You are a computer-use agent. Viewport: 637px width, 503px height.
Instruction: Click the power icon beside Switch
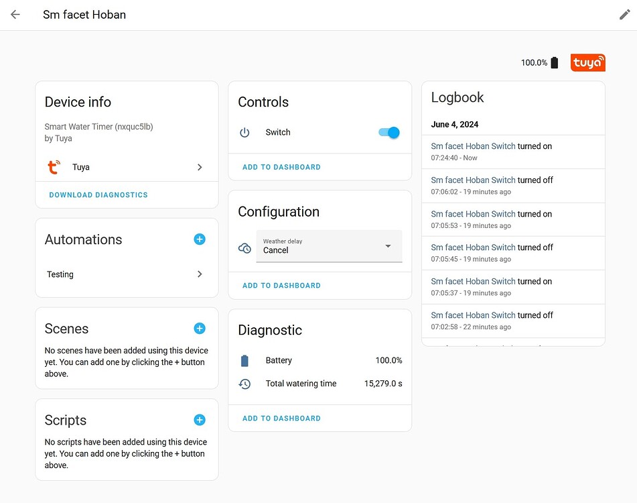(x=244, y=132)
